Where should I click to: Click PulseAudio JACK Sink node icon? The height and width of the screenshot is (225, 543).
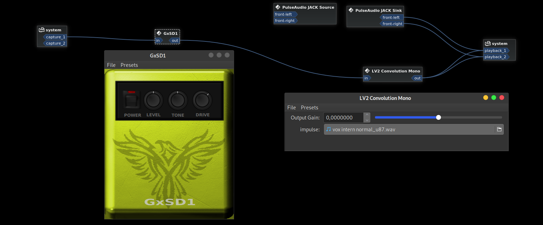[351, 10]
